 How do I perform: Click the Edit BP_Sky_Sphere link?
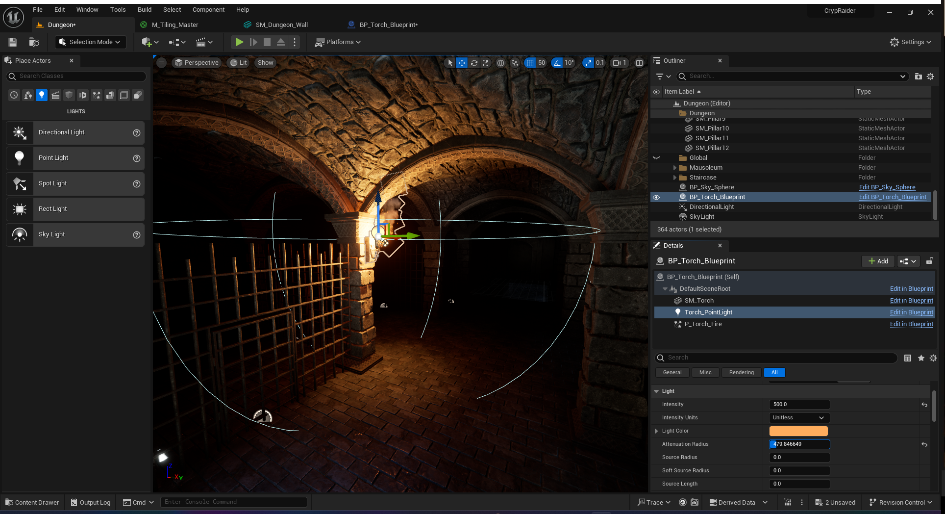[x=887, y=187]
